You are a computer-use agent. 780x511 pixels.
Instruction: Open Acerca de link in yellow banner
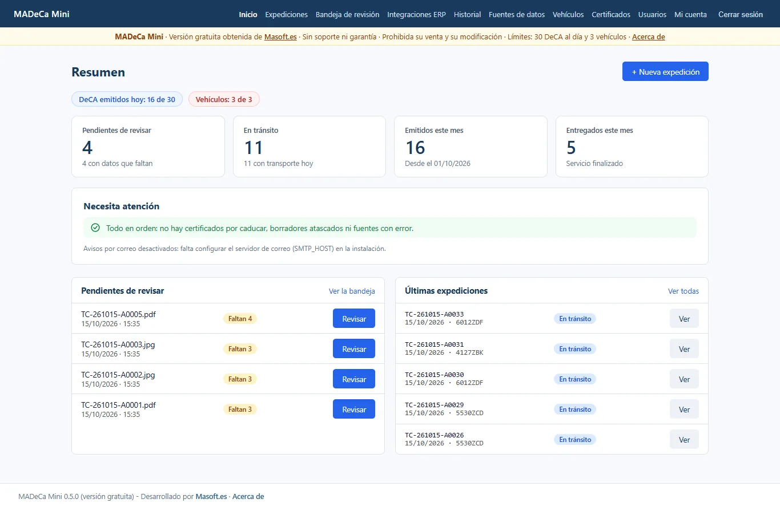pos(648,36)
